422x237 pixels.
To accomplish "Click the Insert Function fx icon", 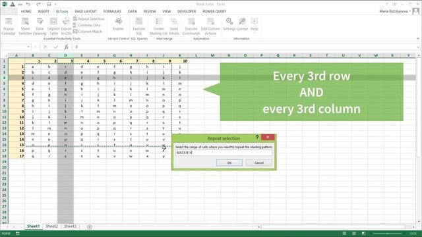I will point(66,47).
